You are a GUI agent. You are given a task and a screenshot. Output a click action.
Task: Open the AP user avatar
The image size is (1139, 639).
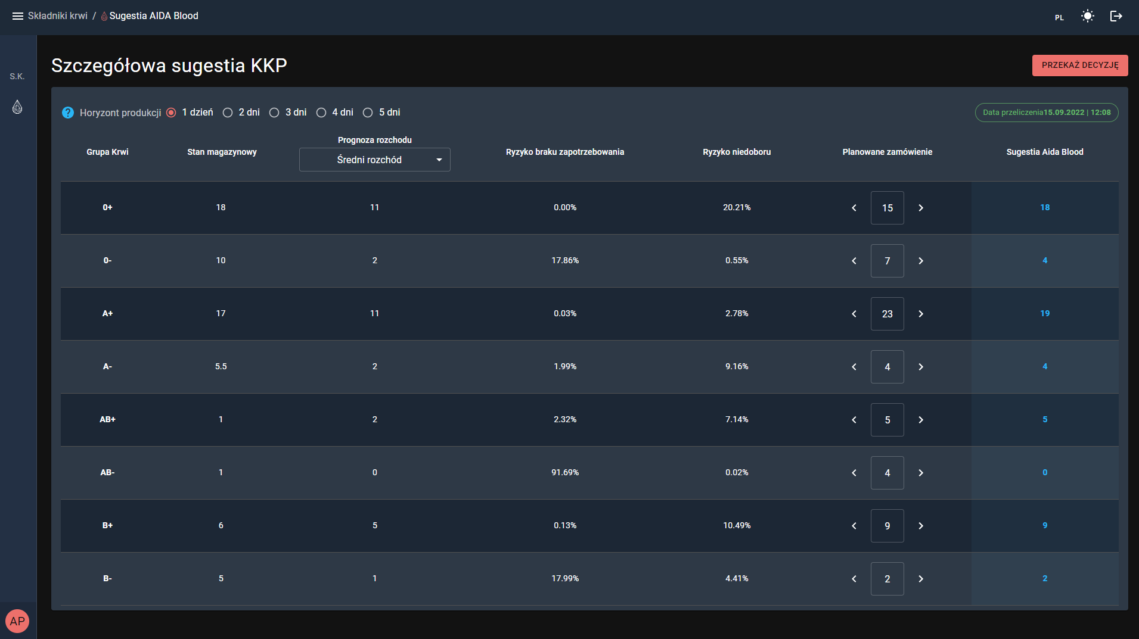[x=17, y=621]
